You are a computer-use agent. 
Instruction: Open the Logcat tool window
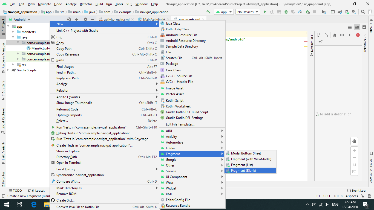36,190
